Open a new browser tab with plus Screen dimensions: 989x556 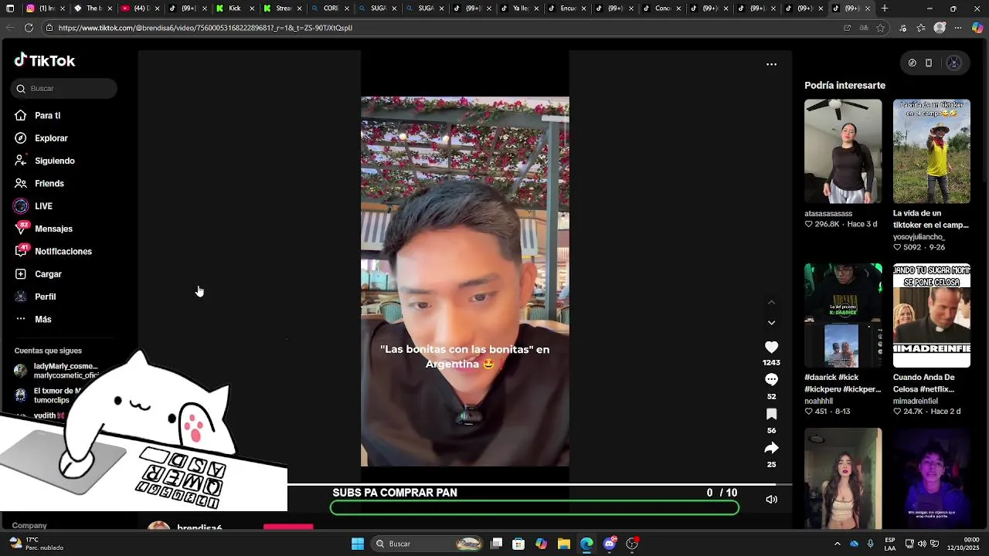[885, 8]
